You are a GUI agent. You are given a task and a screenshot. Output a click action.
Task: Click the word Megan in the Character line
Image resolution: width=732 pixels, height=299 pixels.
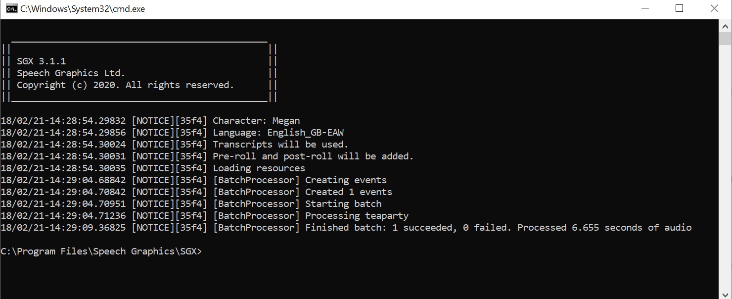(286, 121)
